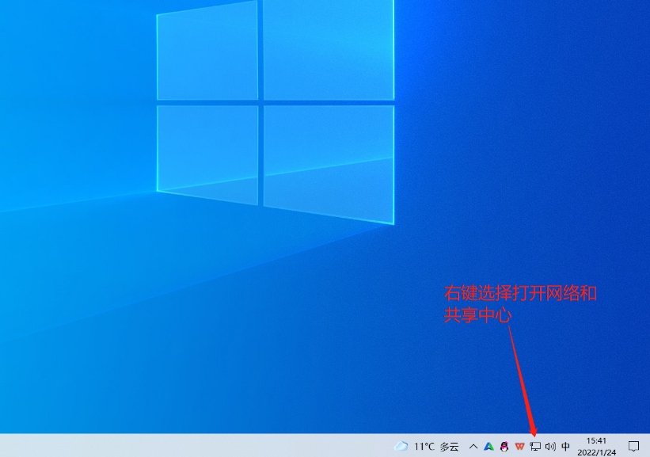This screenshot has height=457, width=650.
Task: Open the 11°C 多云 weather text
Action: tap(436, 447)
